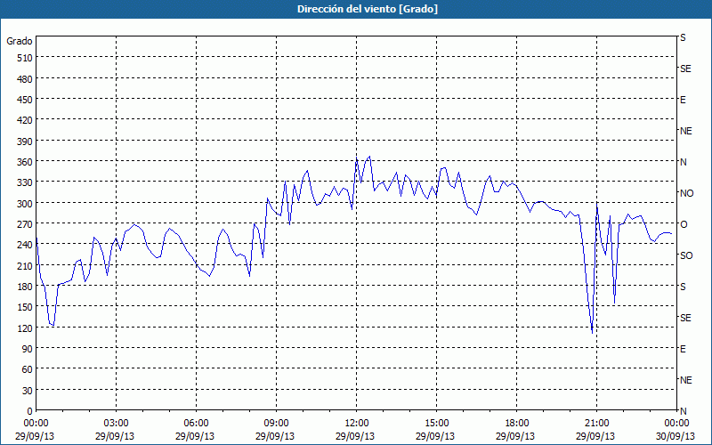
Task: Pick the 120 tick label on the left axis
Action: [x=25, y=328]
